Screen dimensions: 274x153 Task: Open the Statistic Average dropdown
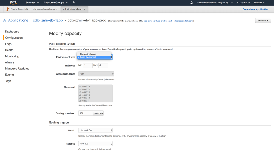[95, 144]
